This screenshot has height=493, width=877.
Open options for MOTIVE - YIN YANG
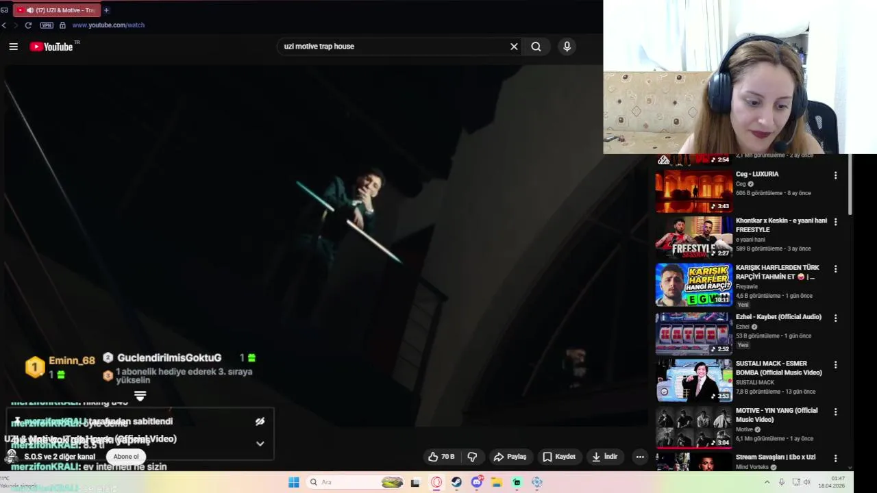[x=835, y=412]
